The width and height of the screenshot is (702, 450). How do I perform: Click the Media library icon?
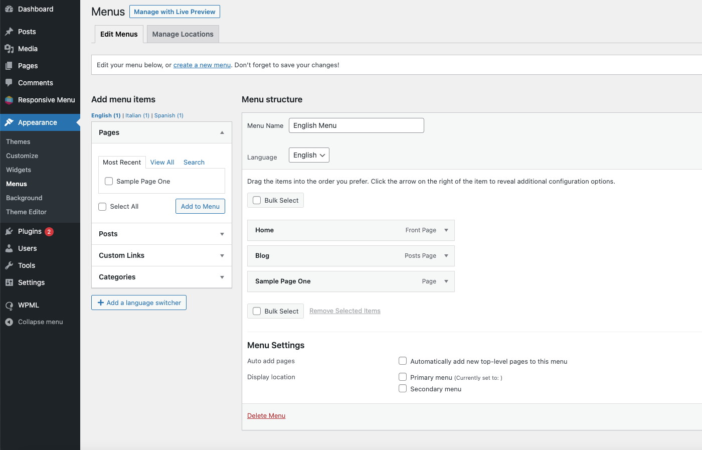9,49
